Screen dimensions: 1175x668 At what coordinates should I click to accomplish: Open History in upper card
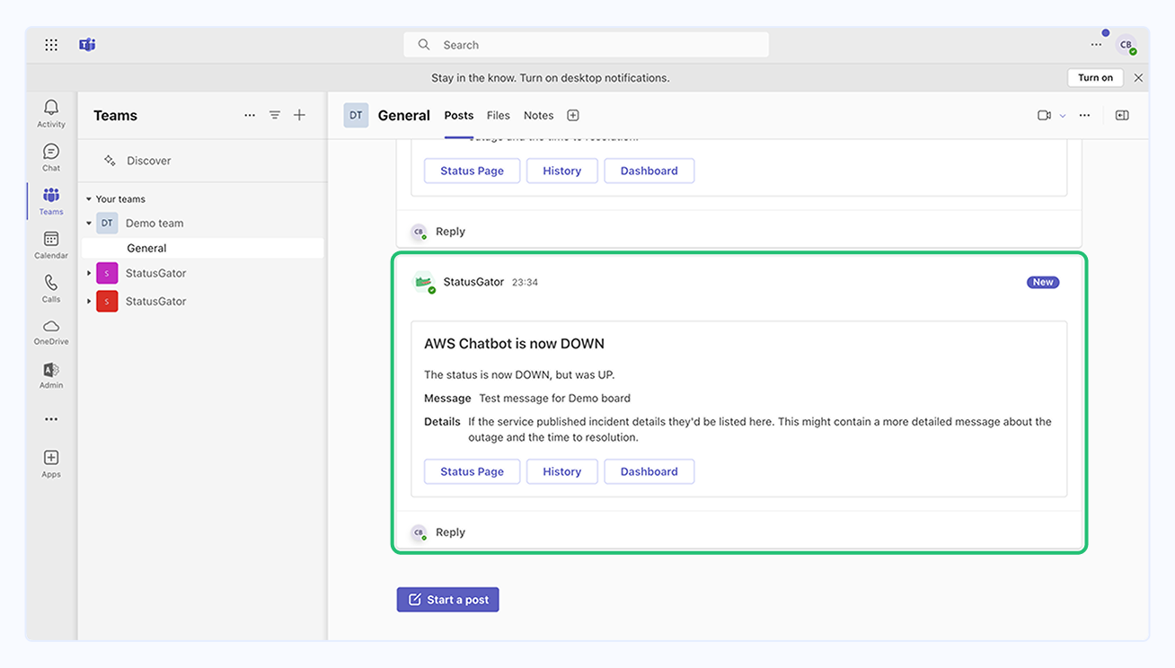click(x=561, y=171)
